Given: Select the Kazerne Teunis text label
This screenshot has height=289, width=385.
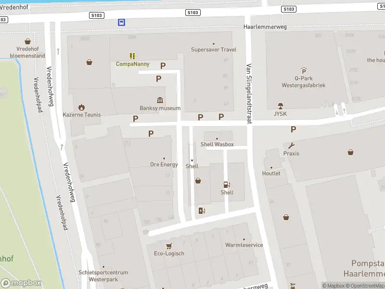Looking at the screenshot, I should coord(81,115).
